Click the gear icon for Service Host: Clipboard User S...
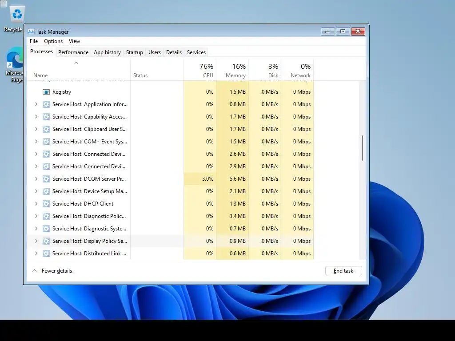Image resolution: width=455 pixels, height=341 pixels. 46,129
